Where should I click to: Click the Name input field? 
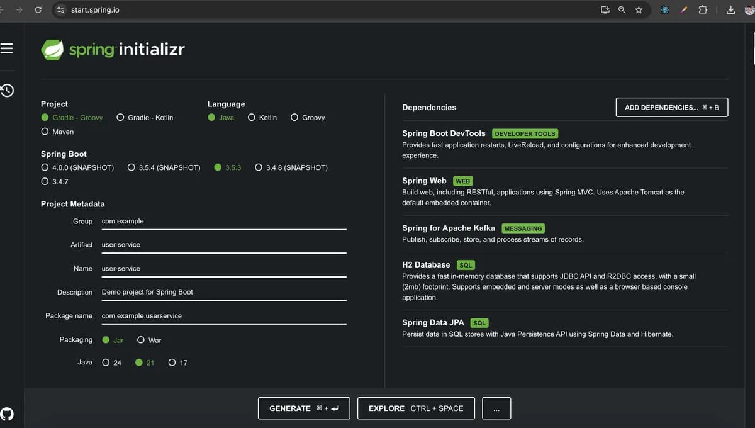(x=224, y=269)
